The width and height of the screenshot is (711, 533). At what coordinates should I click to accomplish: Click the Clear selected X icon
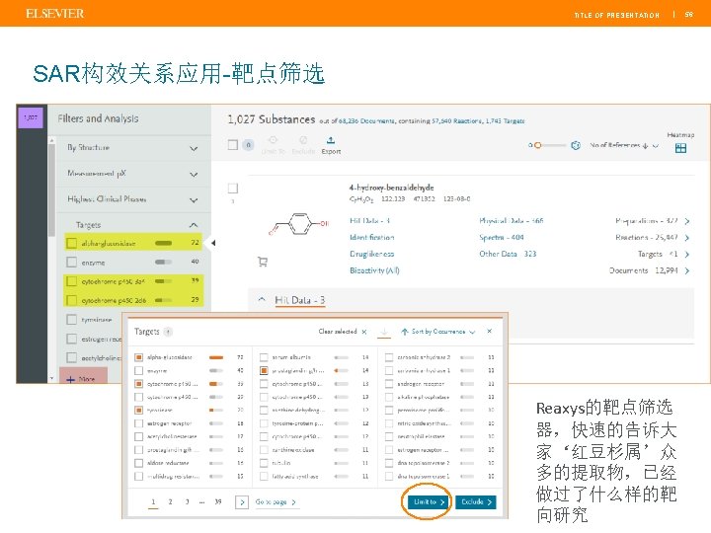coord(364,332)
